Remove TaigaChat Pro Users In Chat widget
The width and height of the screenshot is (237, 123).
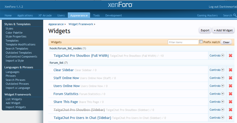tap(230, 118)
